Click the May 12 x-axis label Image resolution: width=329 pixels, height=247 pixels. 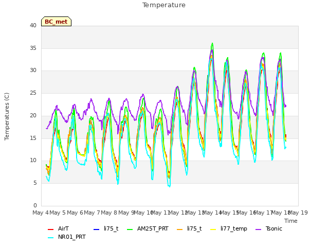click(178, 213)
